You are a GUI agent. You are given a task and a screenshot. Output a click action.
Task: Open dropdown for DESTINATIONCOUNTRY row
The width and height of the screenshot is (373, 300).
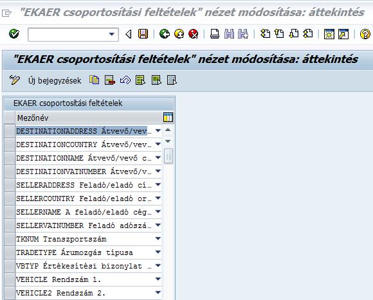click(x=158, y=144)
